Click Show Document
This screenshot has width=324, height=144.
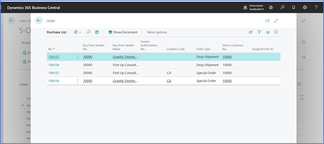123,32
